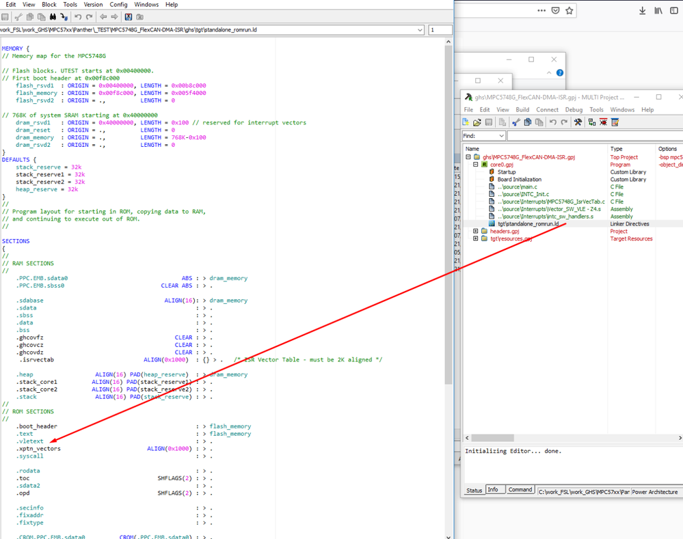The width and height of the screenshot is (683, 539).
Task: Click the Library icon in the browser toolbar
Action: (x=658, y=10)
